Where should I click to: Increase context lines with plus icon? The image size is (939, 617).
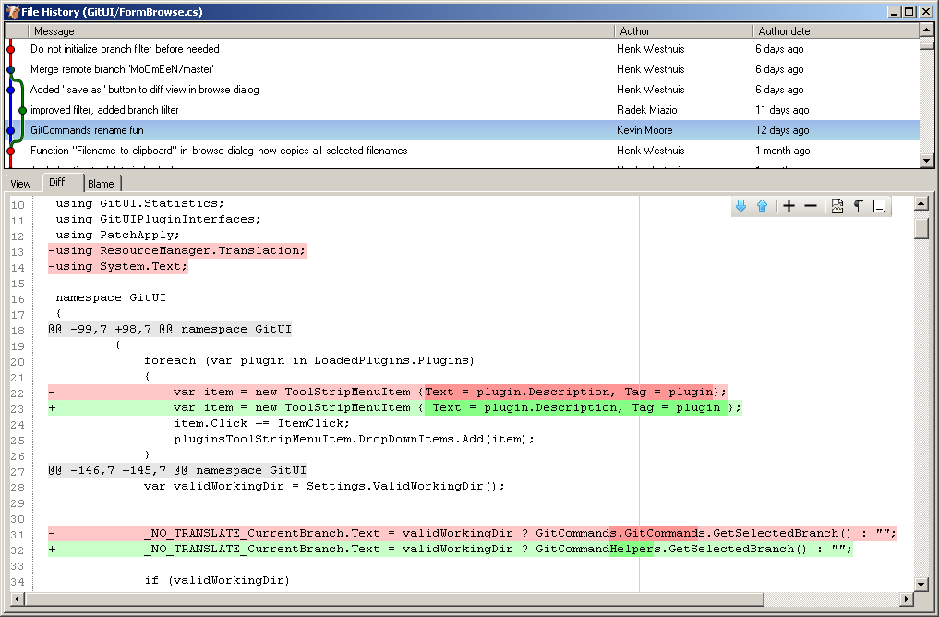(789, 206)
